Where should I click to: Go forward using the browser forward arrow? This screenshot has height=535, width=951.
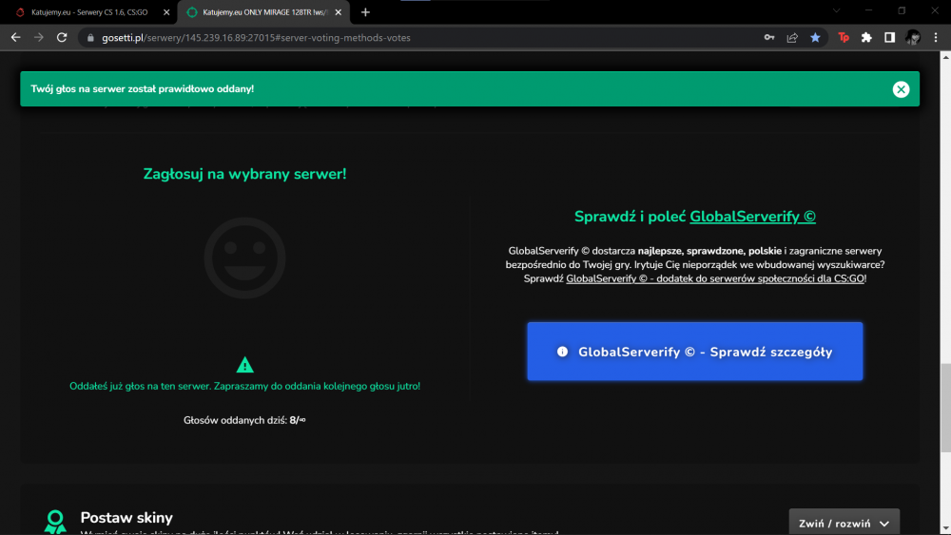coord(39,38)
